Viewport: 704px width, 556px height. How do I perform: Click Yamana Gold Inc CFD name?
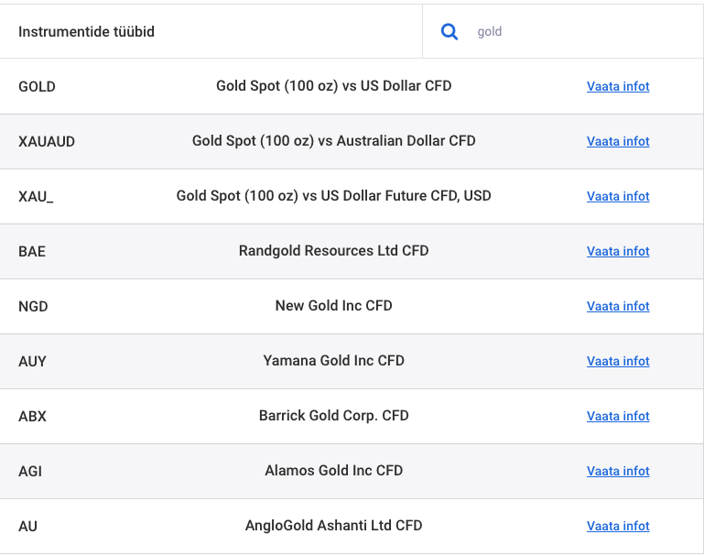(x=333, y=360)
